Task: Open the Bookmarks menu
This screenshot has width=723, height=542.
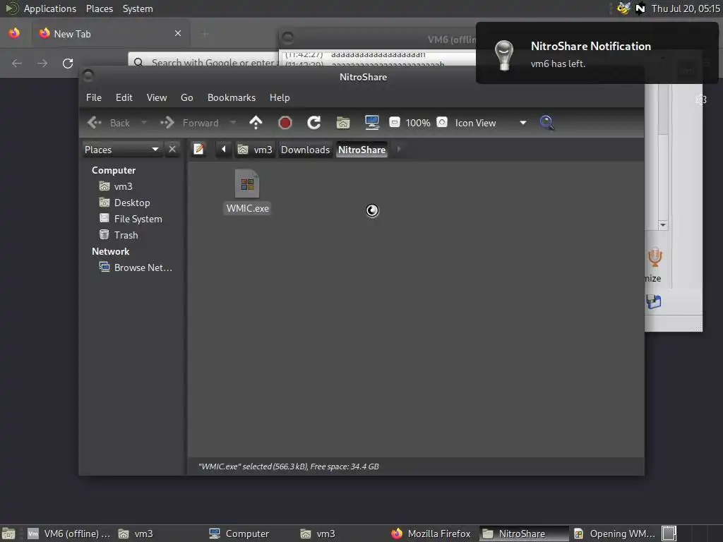Action: click(232, 97)
